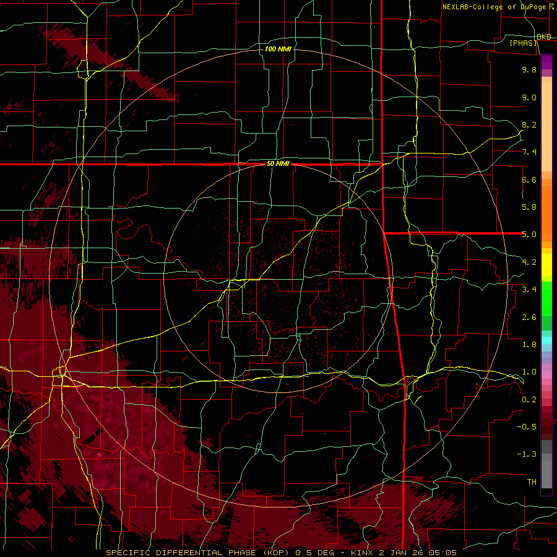Click the 8.2 value on the color scale
The width and height of the screenshot is (557, 557).
pyautogui.click(x=529, y=124)
